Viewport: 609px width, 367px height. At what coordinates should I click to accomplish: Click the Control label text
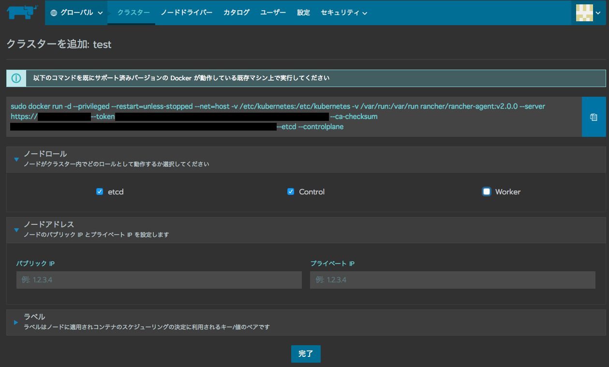coord(312,192)
